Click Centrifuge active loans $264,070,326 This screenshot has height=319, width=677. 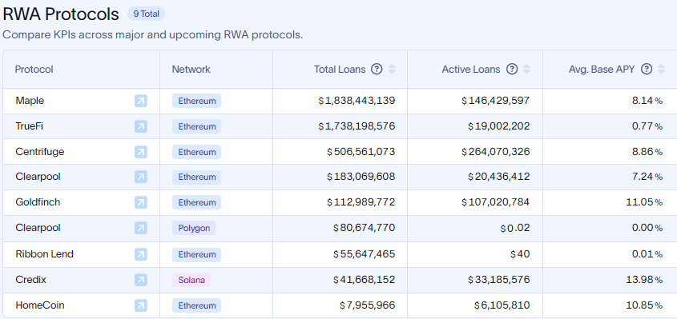[496, 152]
